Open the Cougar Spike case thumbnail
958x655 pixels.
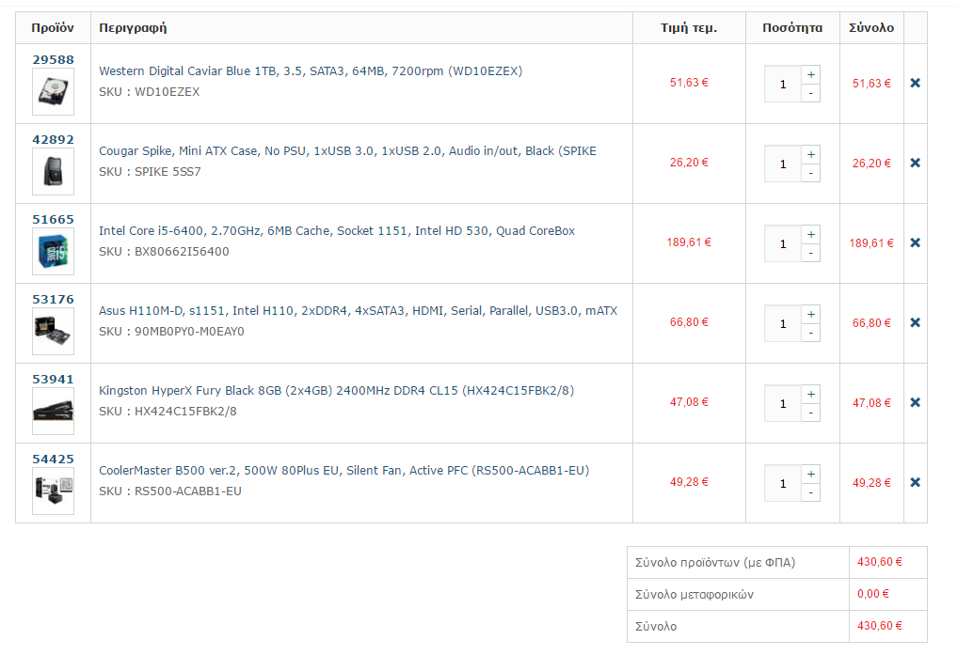53,172
